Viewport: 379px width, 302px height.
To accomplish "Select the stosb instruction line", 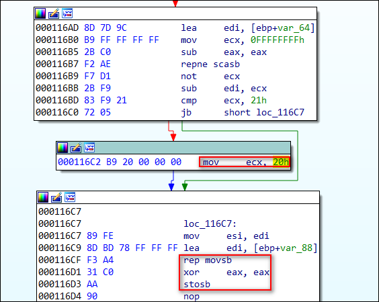I will click(197, 285).
